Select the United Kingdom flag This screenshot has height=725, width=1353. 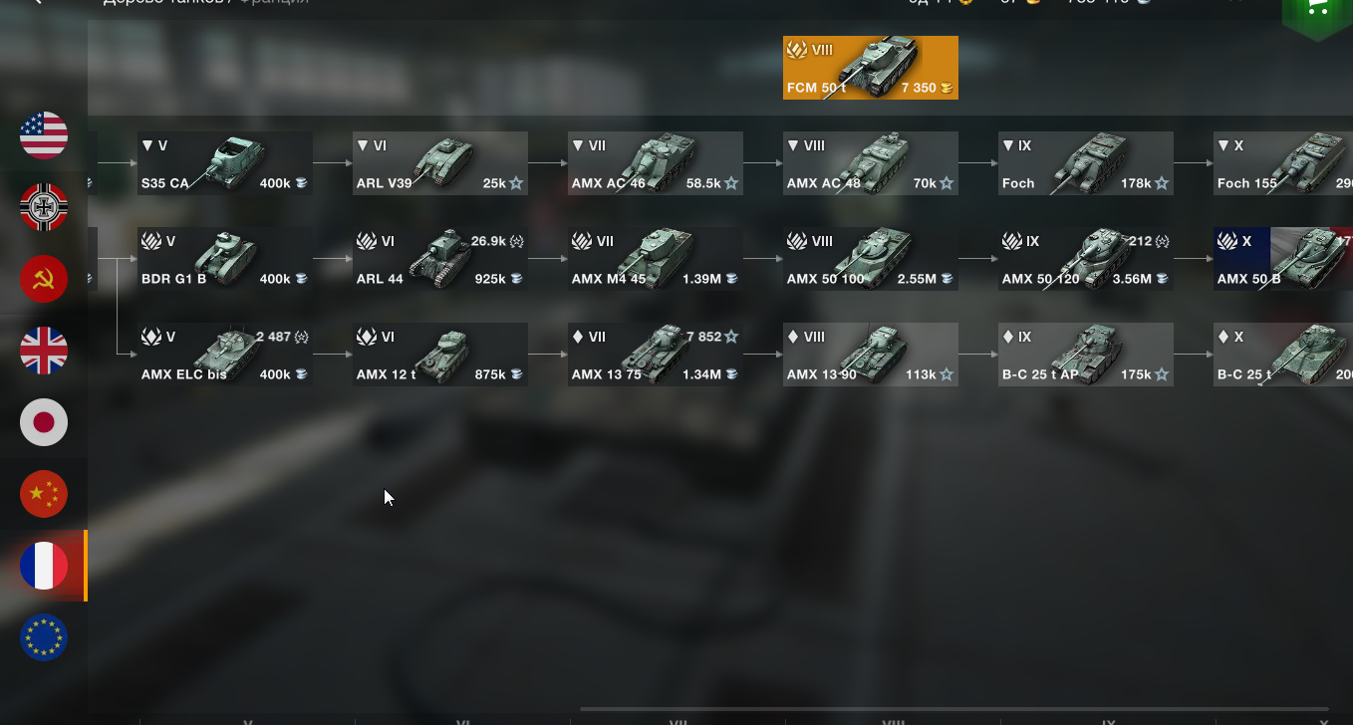(44, 351)
